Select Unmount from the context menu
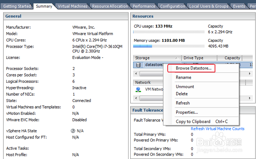 point(185,87)
